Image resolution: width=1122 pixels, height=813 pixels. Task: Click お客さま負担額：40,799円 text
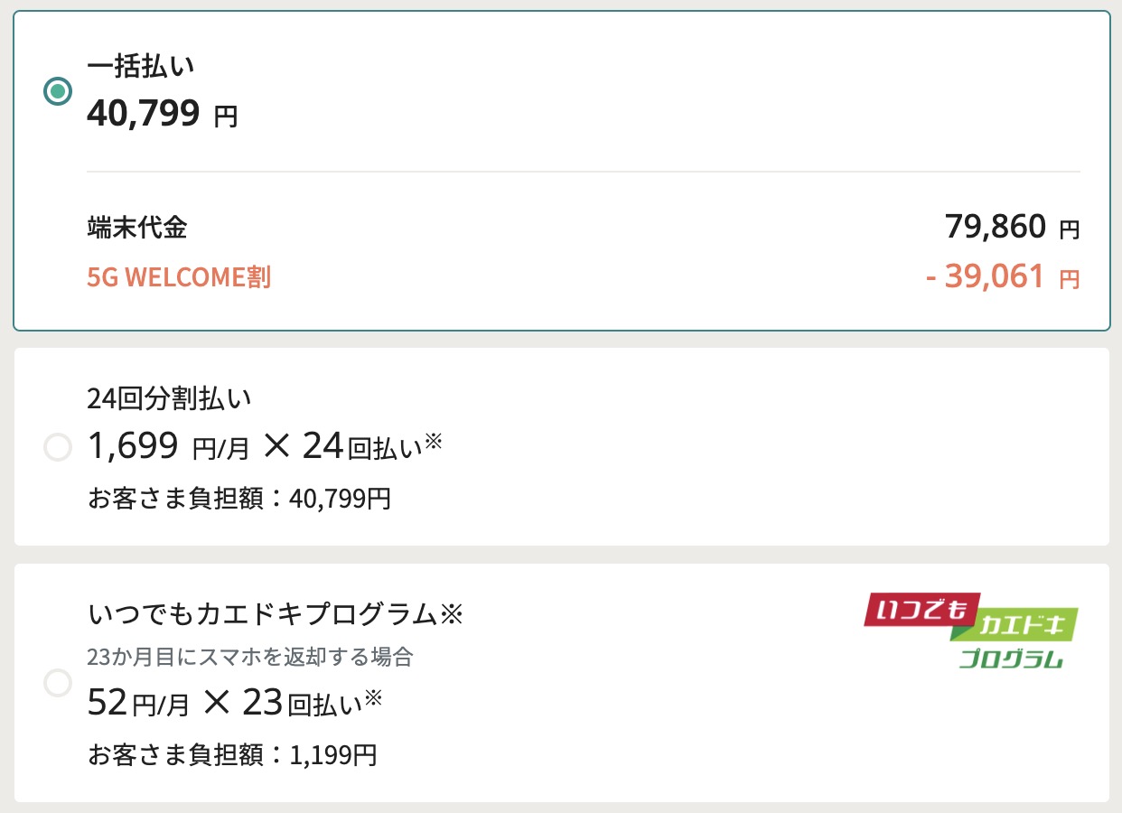(239, 499)
